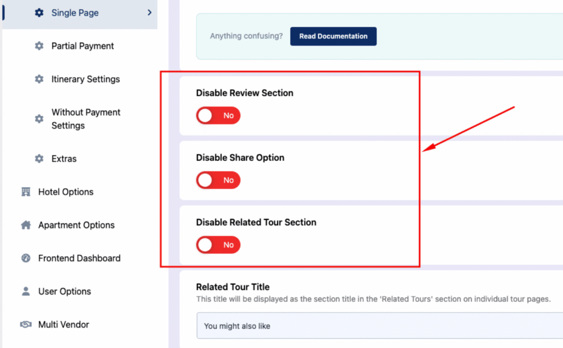Expand the Single Page chevron arrow

[x=150, y=13]
